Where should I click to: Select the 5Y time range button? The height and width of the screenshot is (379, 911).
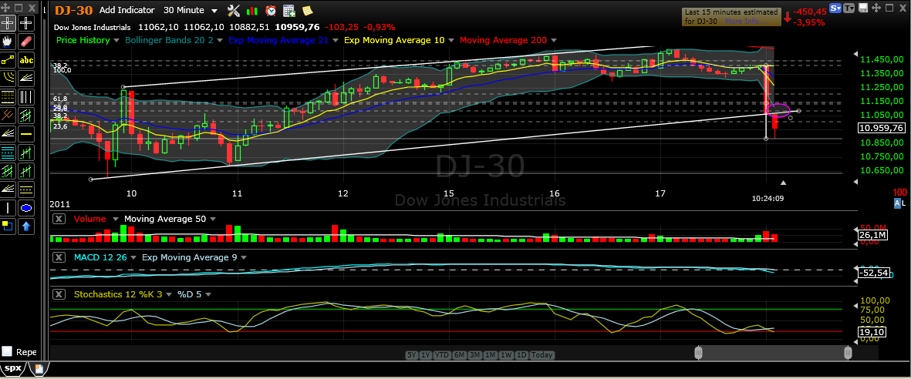411,355
